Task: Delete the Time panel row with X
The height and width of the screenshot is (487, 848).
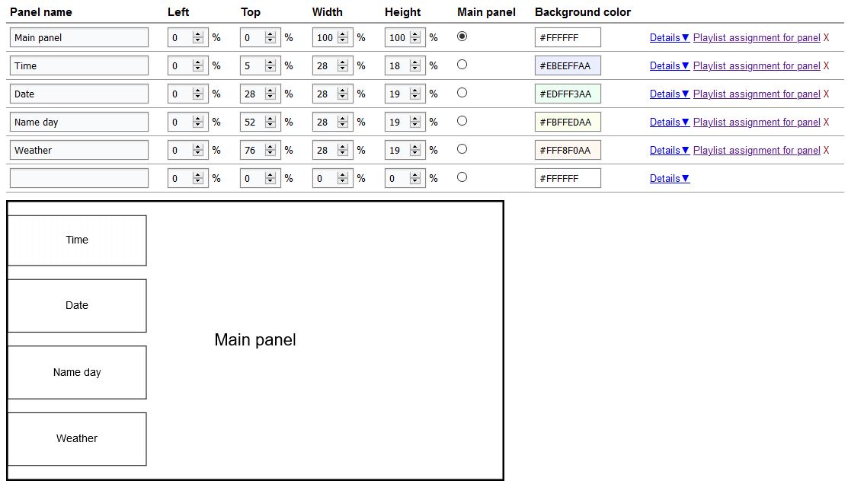Action: pos(826,66)
